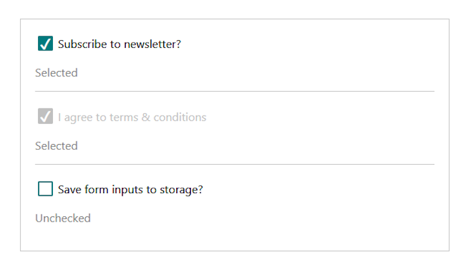Screen dimensions: 471x270
Task: Uncheck the Subscribe to newsletter checkbox
Action: (x=45, y=44)
